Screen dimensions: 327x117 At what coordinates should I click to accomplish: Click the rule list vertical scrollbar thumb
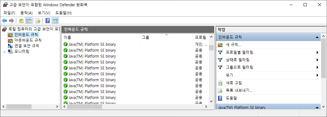(x=211, y=48)
